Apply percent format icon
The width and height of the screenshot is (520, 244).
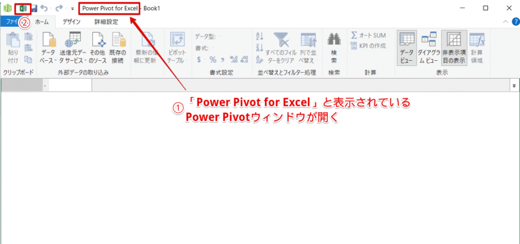click(x=213, y=60)
